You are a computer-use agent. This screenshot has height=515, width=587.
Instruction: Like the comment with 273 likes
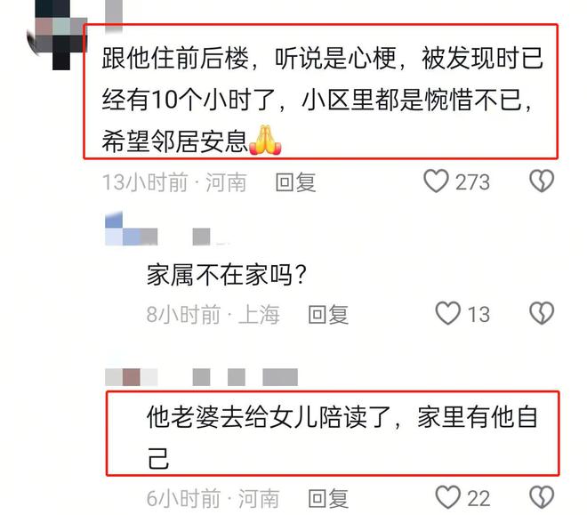click(x=436, y=181)
